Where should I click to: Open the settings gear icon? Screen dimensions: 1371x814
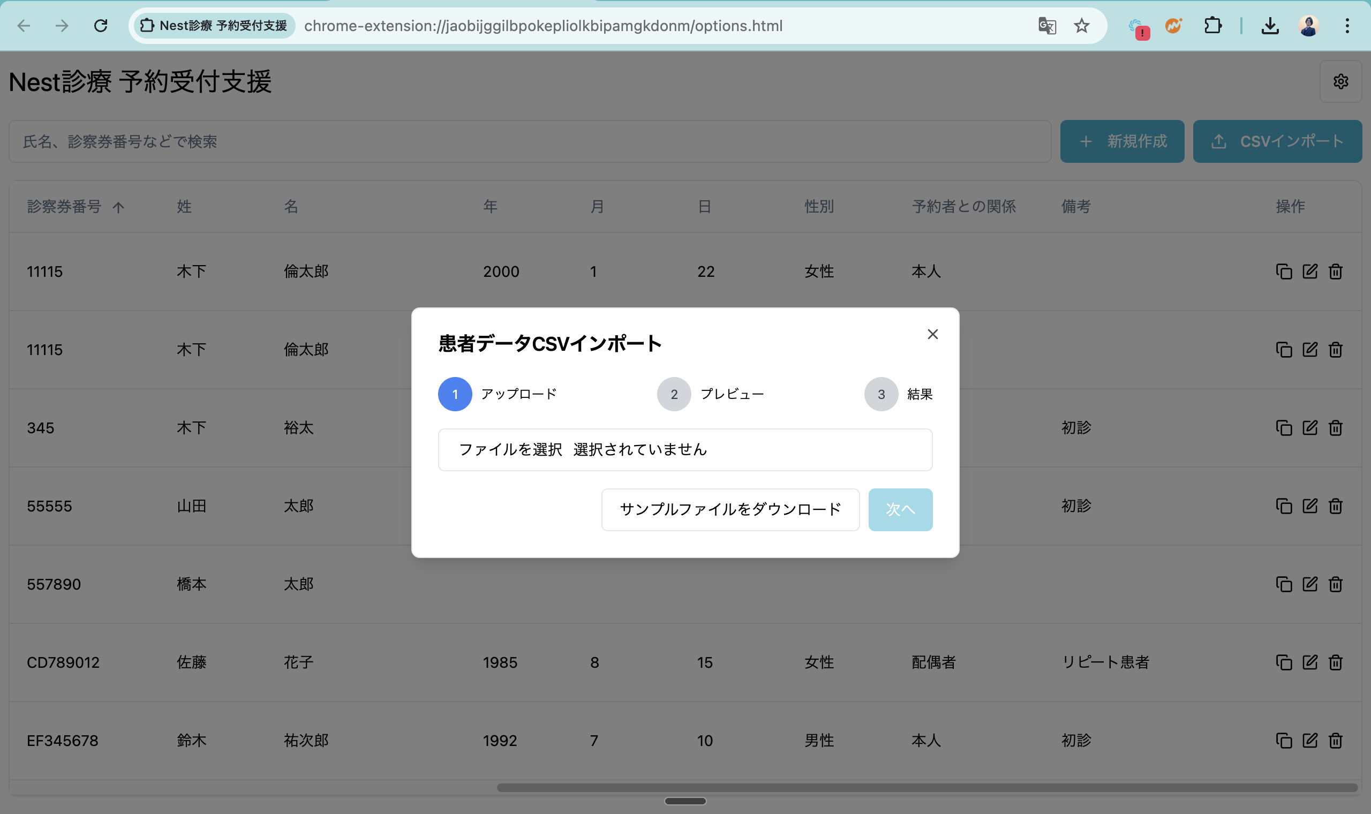pos(1340,82)
